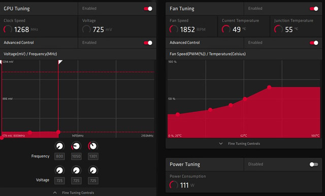Click the Junction Temperature gauge icon
The width and height of the screenshot is (325, 196).
[x=278, y=30]
